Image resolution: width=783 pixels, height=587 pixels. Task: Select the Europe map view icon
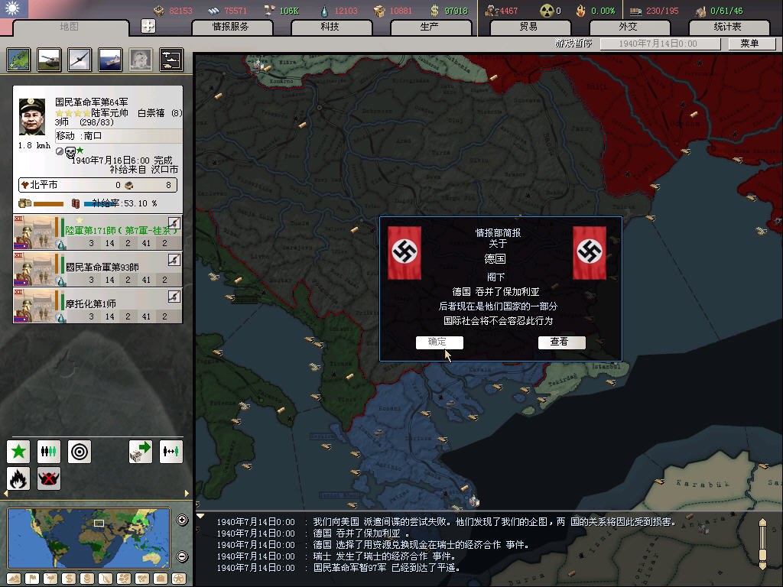19,60
